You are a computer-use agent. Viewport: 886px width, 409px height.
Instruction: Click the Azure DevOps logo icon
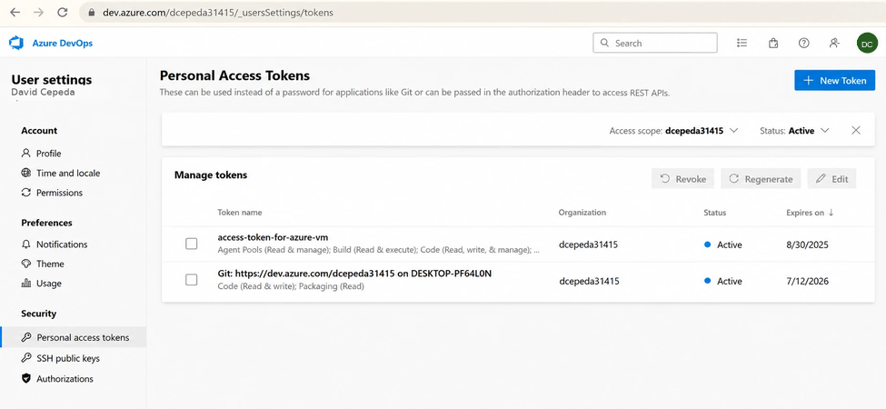15,43
